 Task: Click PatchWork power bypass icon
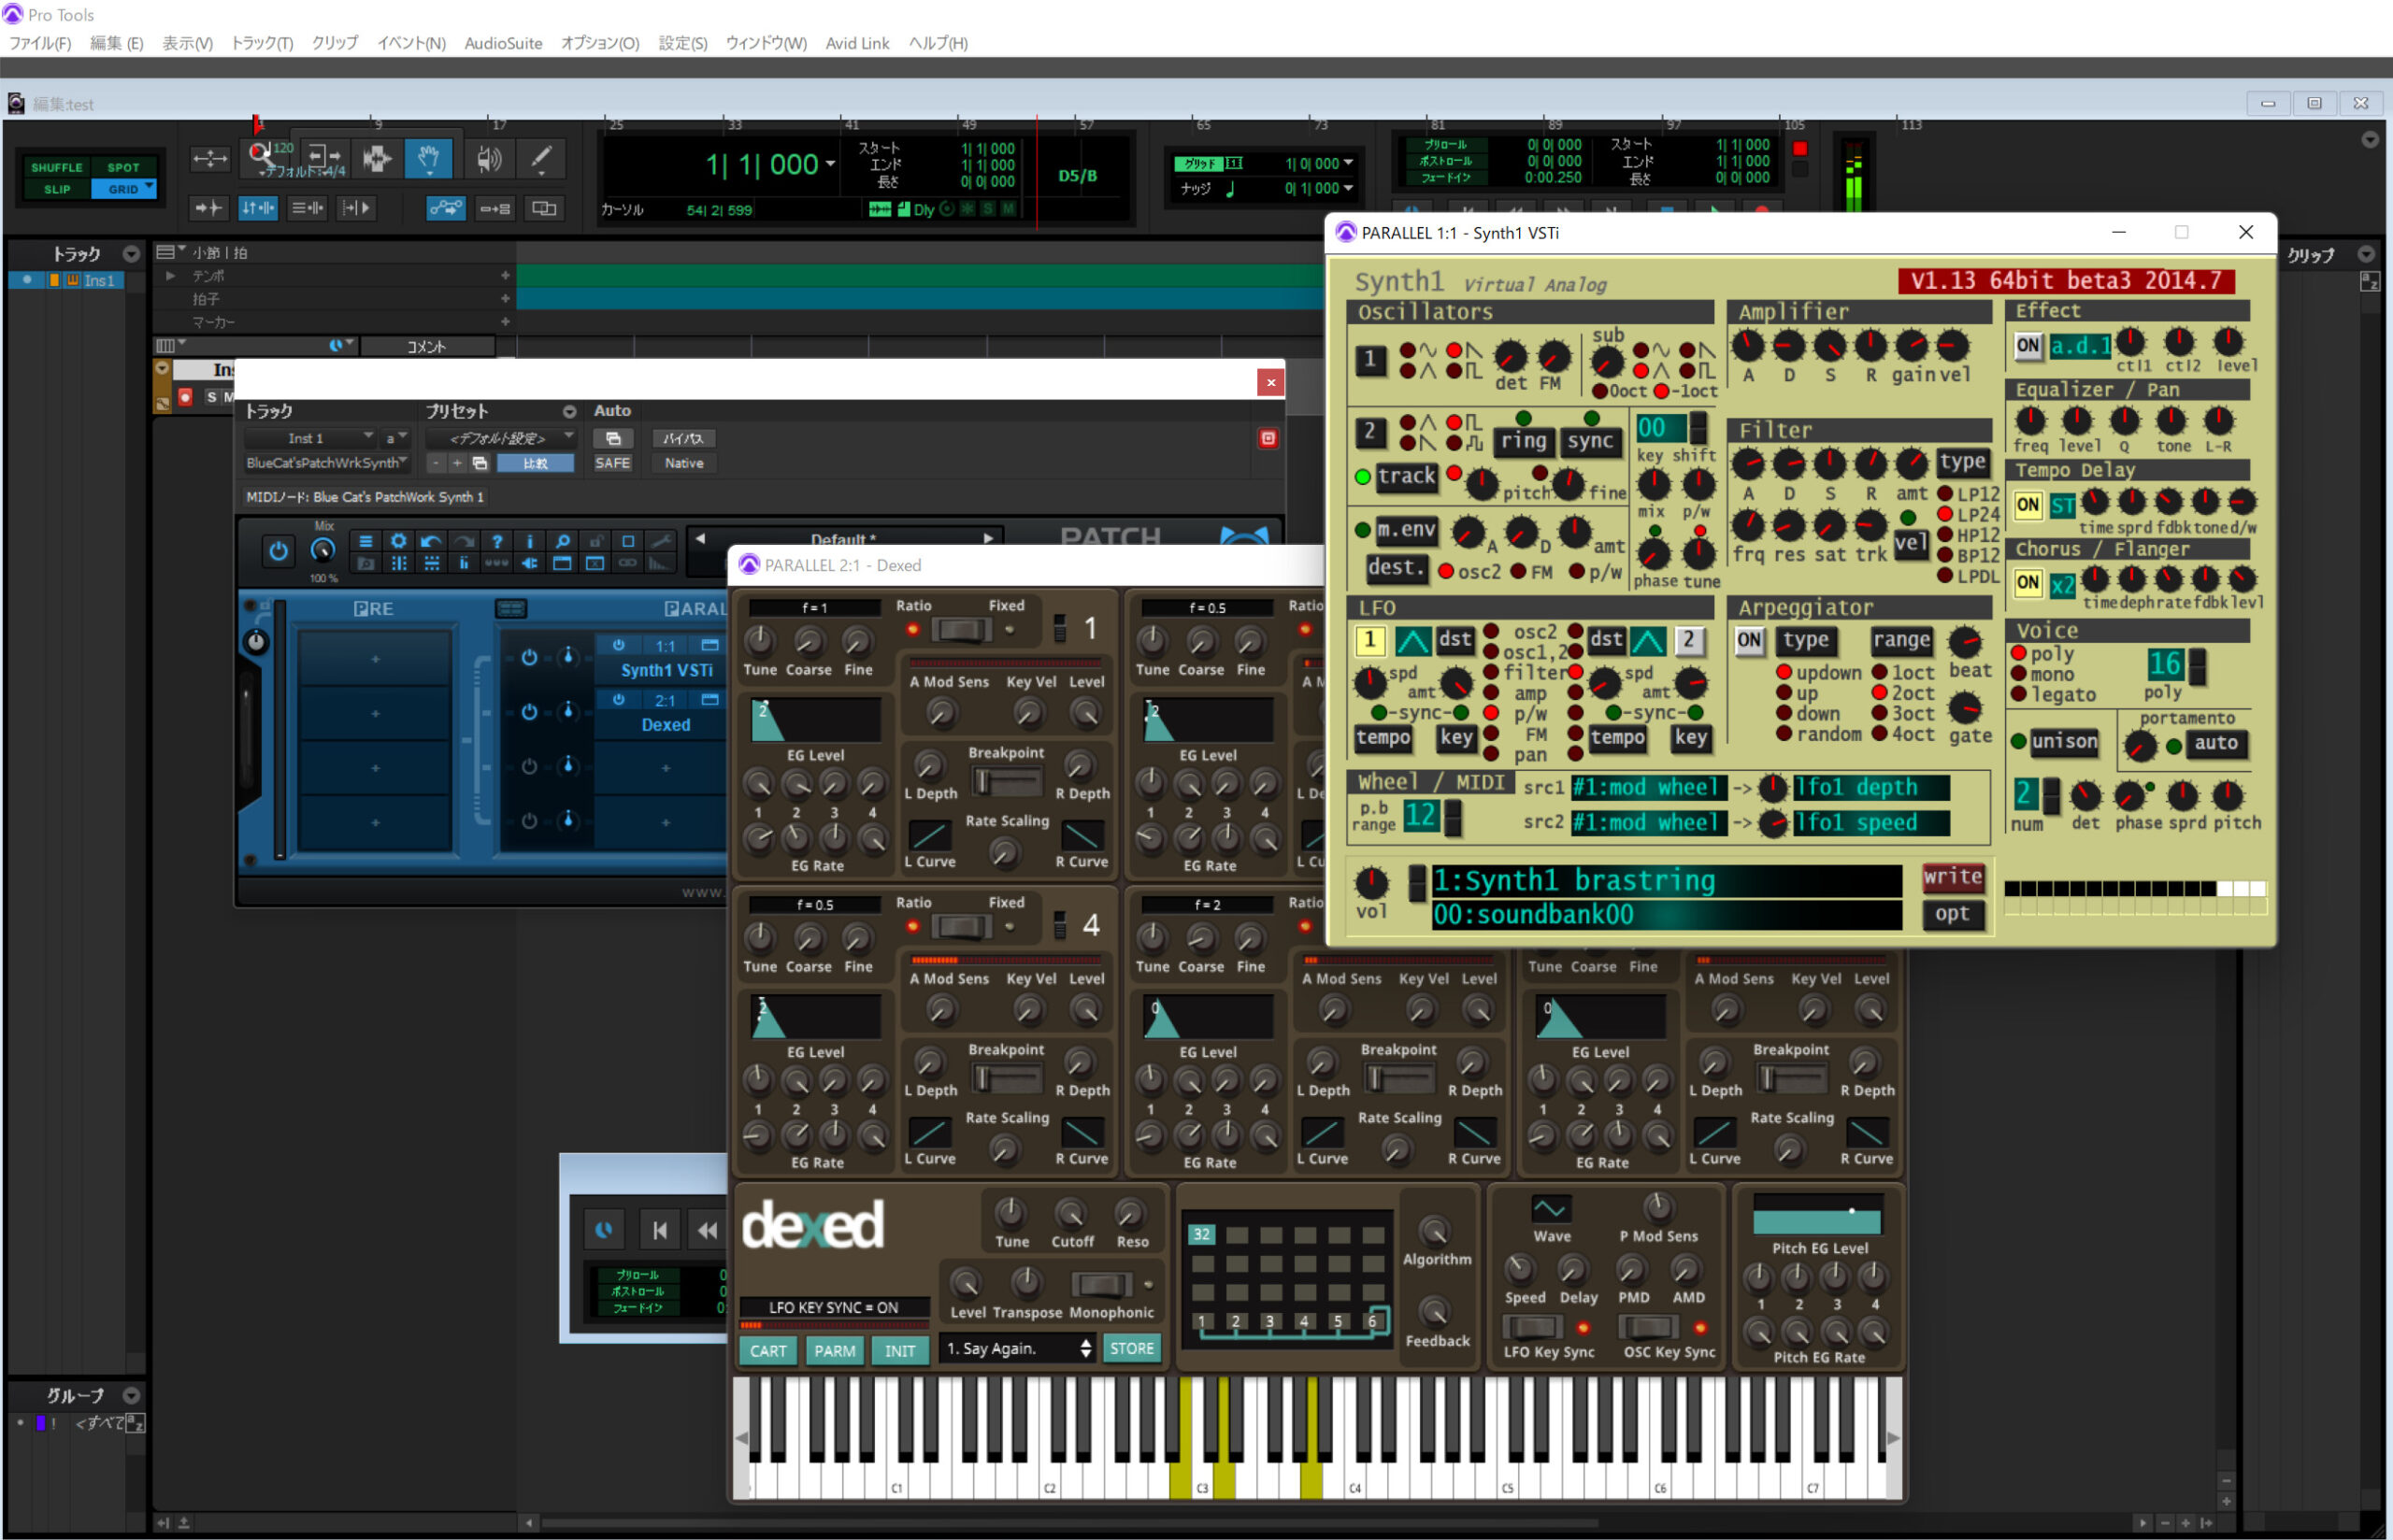(278, 550)
